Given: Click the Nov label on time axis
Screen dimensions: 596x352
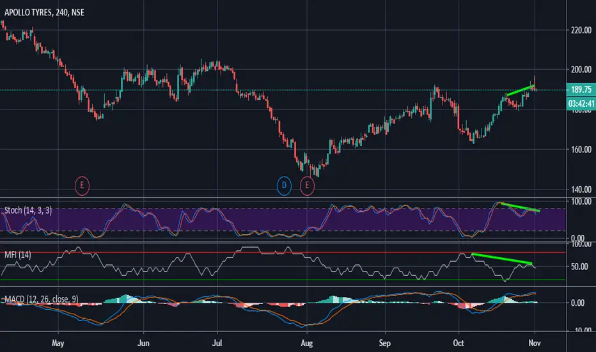Looking at the screenshot, I should point(535,343).
